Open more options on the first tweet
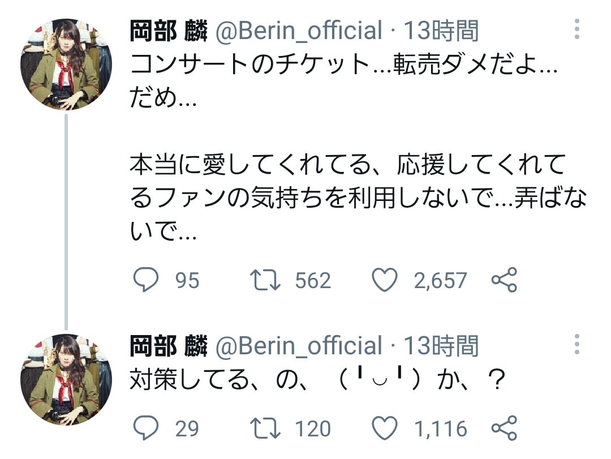Viewport: 611px width, 459px height. click(x=576, y=29)
